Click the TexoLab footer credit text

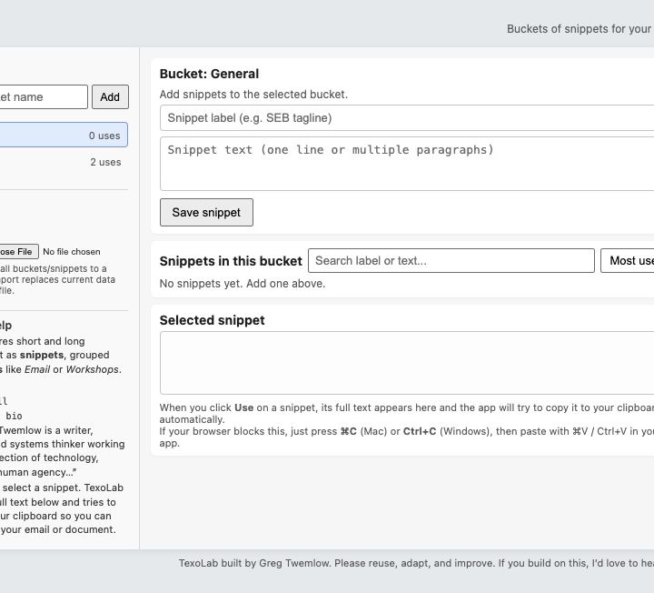pyautogui.click(x=416, y=563)
